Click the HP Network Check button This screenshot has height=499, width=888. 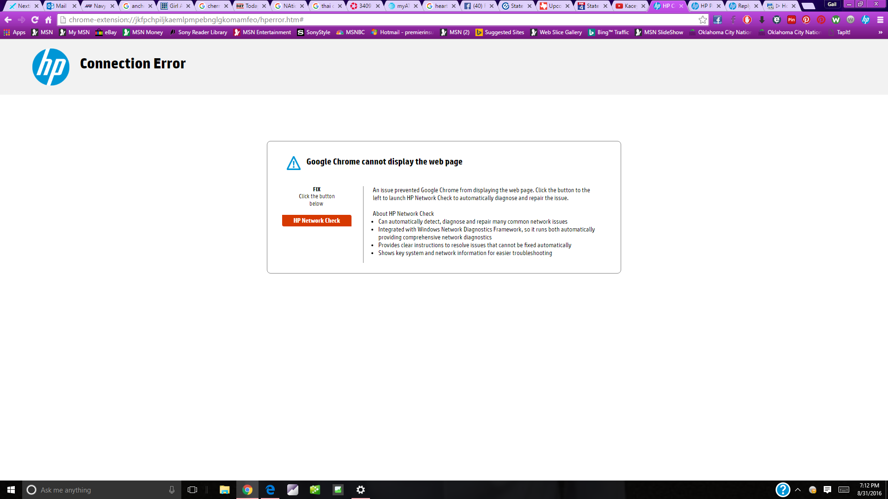316,220
